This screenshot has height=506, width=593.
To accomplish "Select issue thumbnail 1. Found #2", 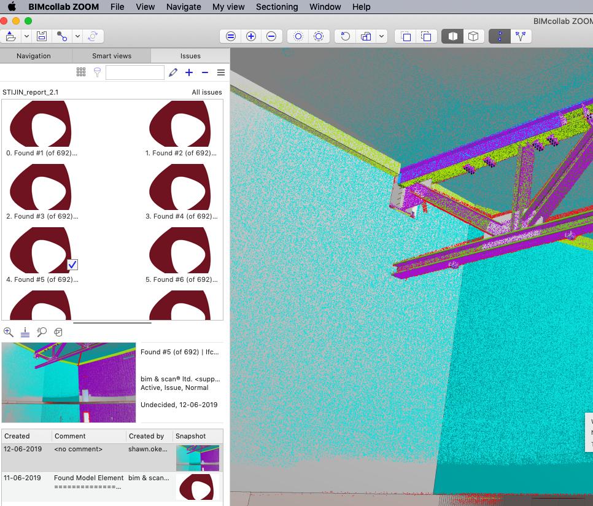I will tap(180, 123).
